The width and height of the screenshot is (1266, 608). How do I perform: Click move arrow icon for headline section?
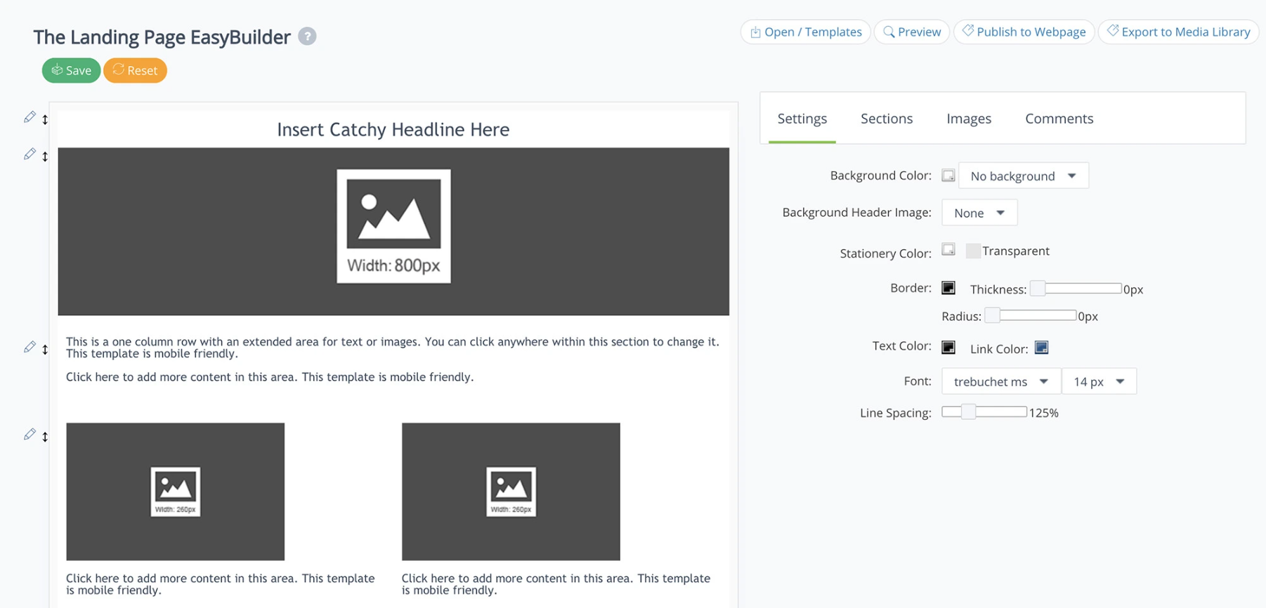pyautogui.click(x=45, y=119)
